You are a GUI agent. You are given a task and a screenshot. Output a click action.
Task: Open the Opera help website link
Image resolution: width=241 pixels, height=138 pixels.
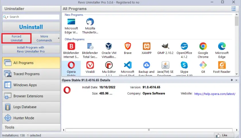coord(215,94)
